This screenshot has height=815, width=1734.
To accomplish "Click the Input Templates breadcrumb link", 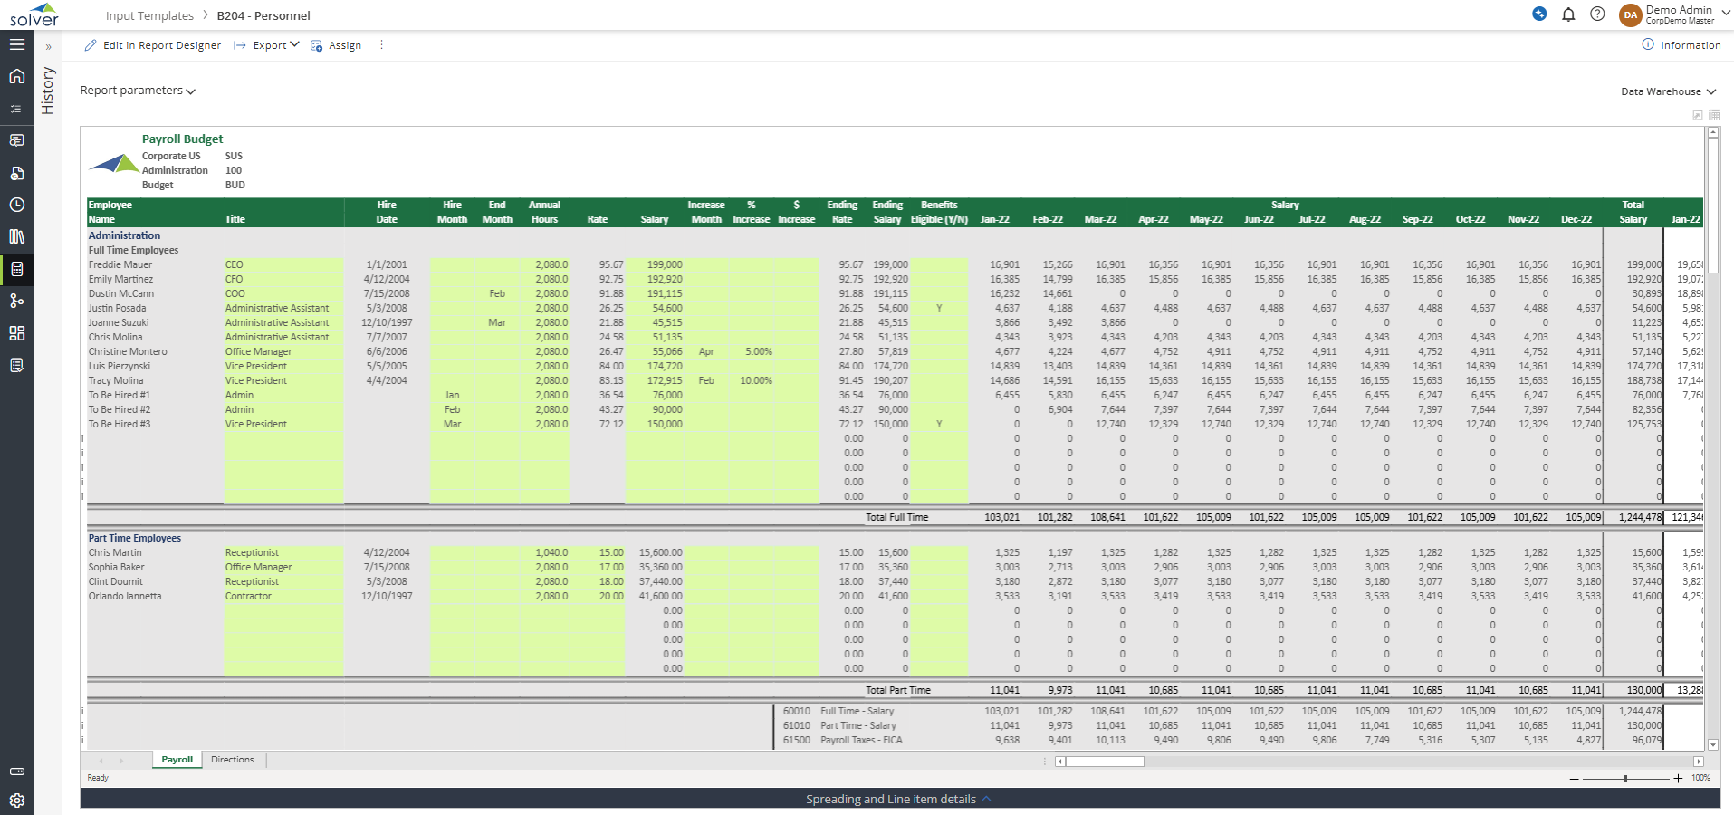I will coord(149,15).
